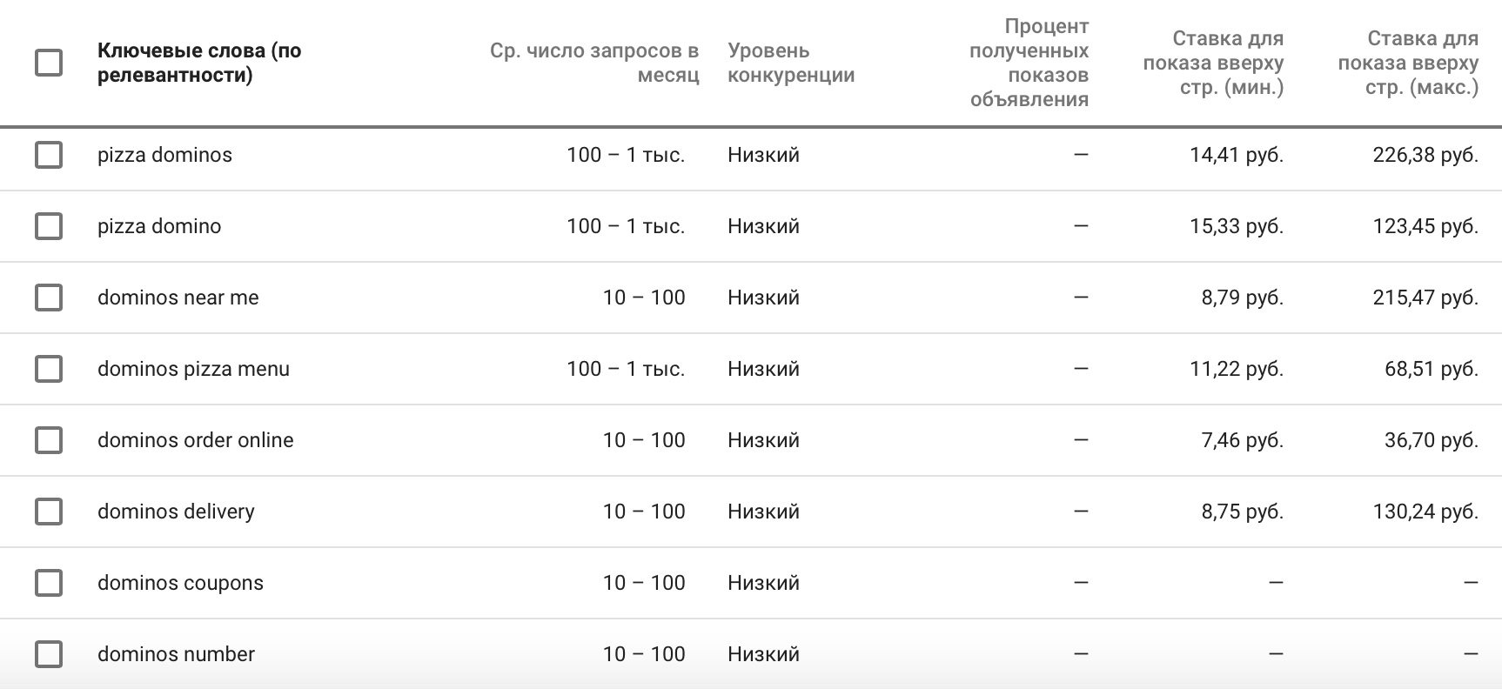Tick the select-all checkbox in table header
This screenshot has width=1502, height=689.
point(49,63)
